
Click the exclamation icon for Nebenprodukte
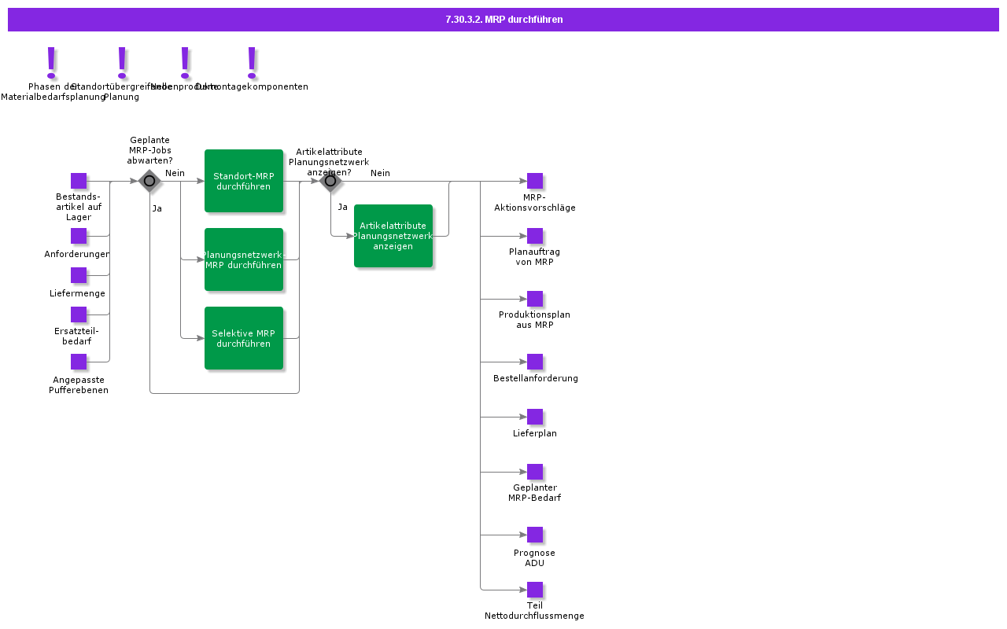[185, 63]
